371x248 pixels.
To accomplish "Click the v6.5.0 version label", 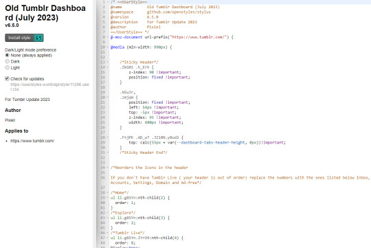I will tap(12, 25).
